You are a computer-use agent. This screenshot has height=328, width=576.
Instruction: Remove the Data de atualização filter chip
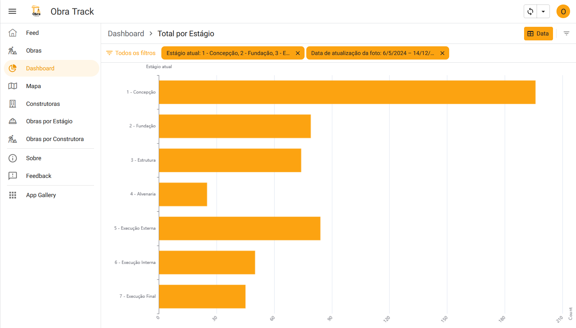pyautogui.click(x=442, y=53)
